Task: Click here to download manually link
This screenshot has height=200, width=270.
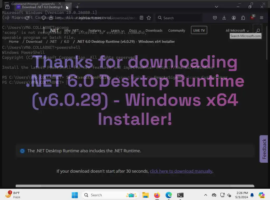Action: (x=181, y=171)
